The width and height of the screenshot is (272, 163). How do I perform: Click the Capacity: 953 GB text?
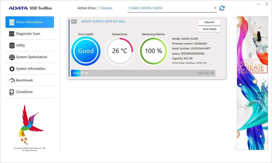(182, 59)
